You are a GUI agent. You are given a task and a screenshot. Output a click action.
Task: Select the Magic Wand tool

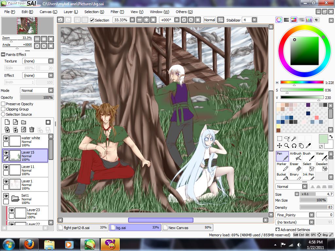click(x=294, y=139)
